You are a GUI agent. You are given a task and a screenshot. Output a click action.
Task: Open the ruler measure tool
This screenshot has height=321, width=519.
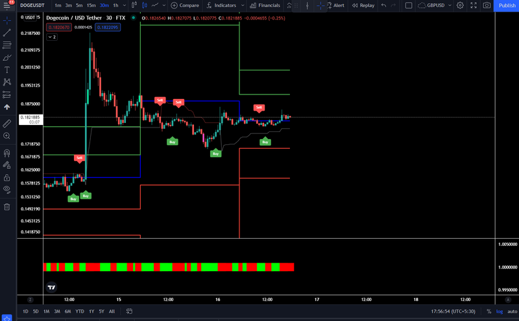(x=6, y=124)
